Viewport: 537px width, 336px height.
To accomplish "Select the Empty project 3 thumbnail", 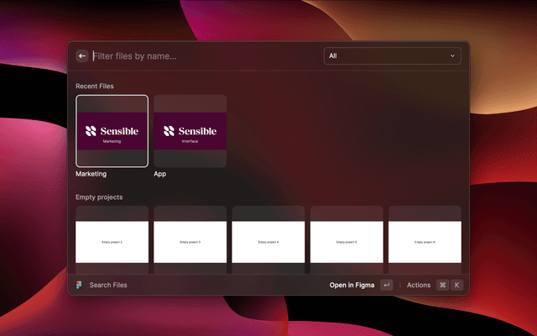I will pos(190,241).
